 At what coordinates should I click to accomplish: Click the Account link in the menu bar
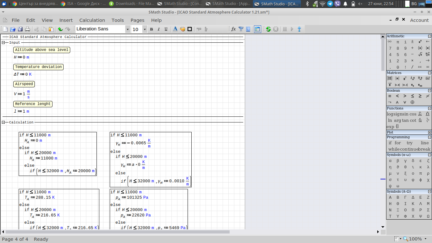coord(419,20)
